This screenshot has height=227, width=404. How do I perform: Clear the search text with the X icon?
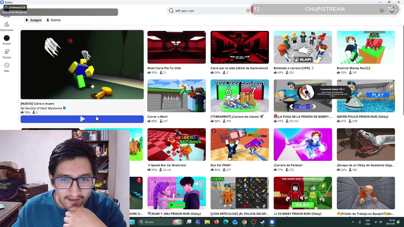tap(248, 11)
